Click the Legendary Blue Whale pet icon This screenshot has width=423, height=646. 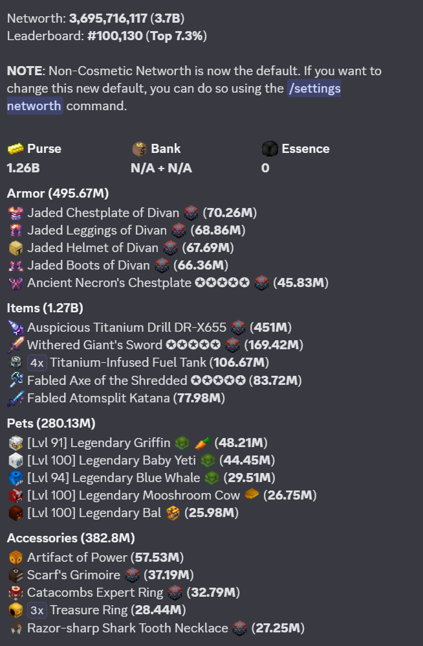click(16, 478)
